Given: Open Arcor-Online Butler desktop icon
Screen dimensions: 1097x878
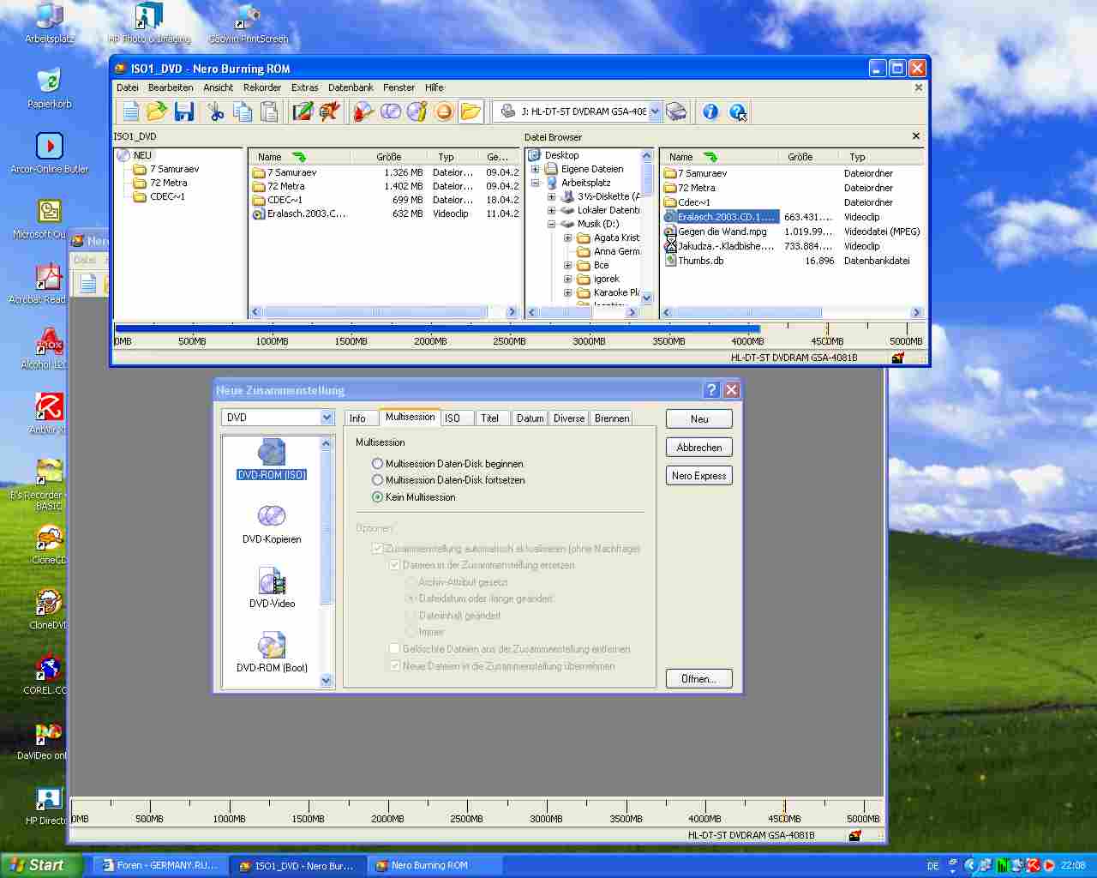Looking at the screenshot, I should (49, 153).
